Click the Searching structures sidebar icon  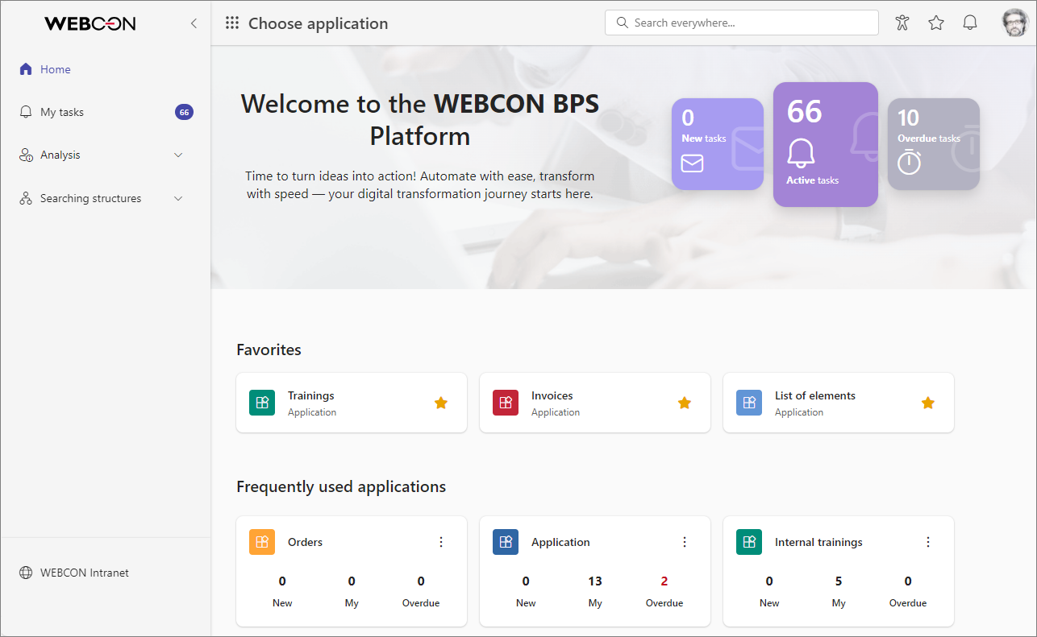pos(26,198)
